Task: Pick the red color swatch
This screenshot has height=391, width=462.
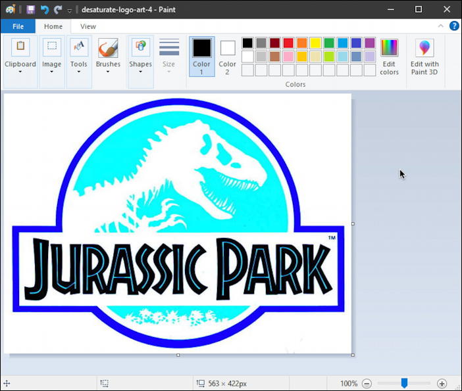Action: click(x=288, y=43)
